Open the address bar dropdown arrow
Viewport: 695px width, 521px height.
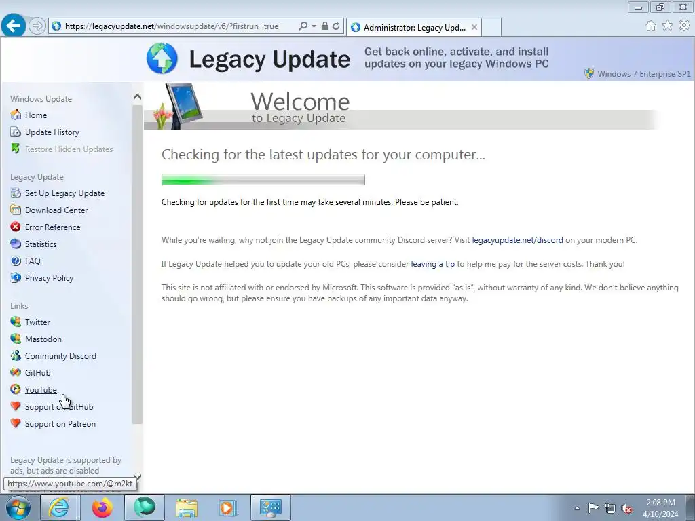click(x=314, y=26)
